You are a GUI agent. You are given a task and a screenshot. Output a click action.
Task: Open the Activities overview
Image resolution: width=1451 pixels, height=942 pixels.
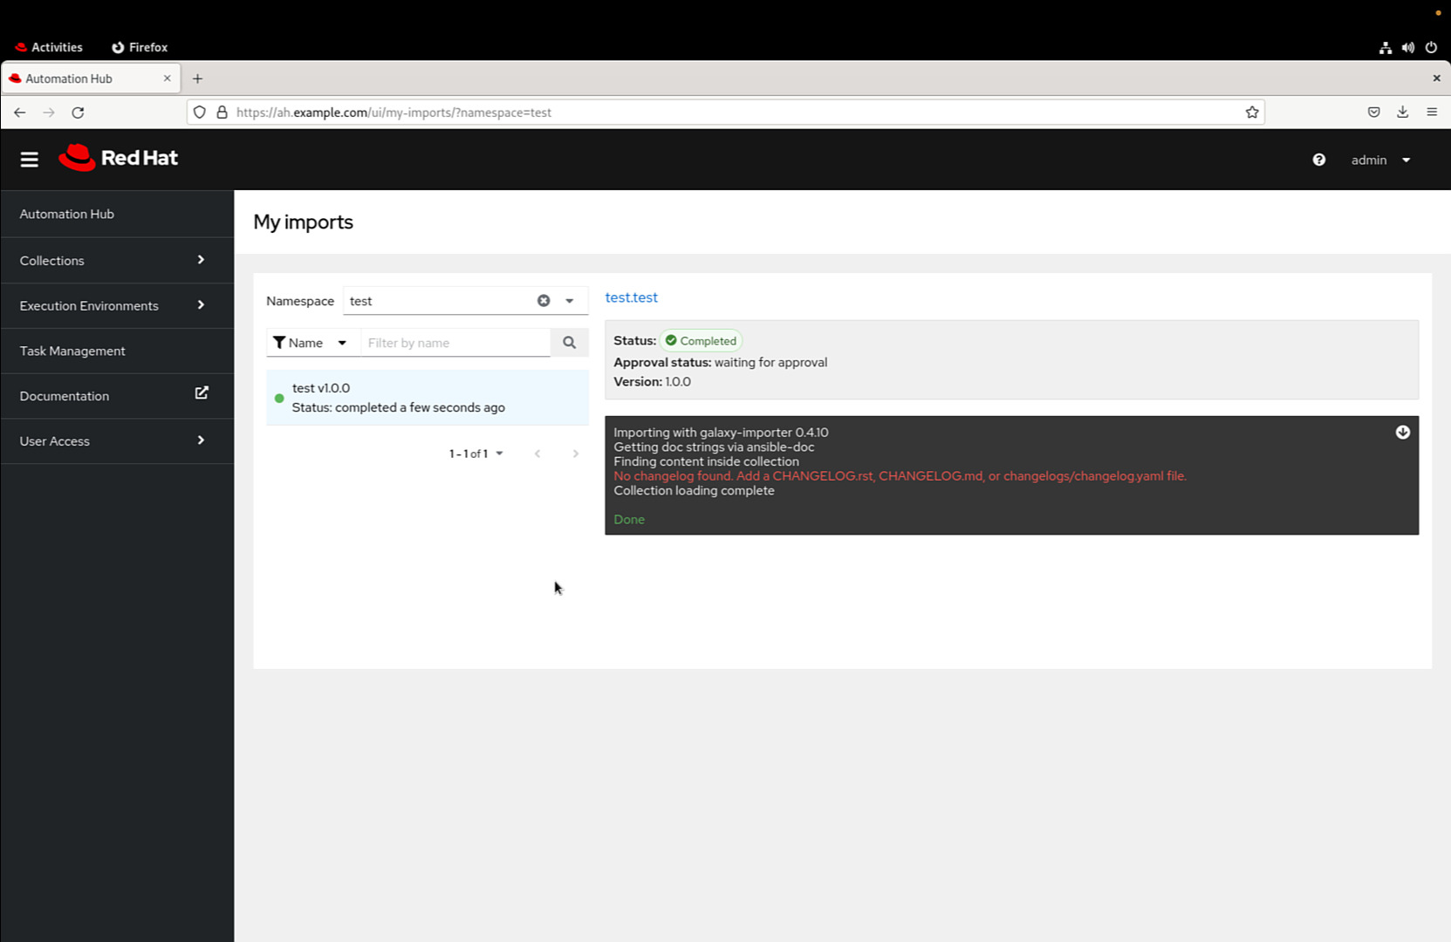pyautogui.click(x=49, y=47)
